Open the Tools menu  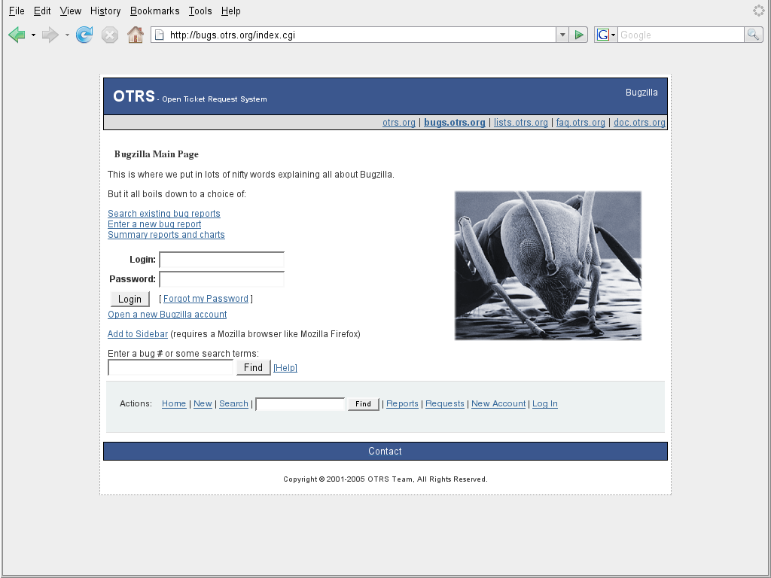pyautogui.click(x=200, y=11)
